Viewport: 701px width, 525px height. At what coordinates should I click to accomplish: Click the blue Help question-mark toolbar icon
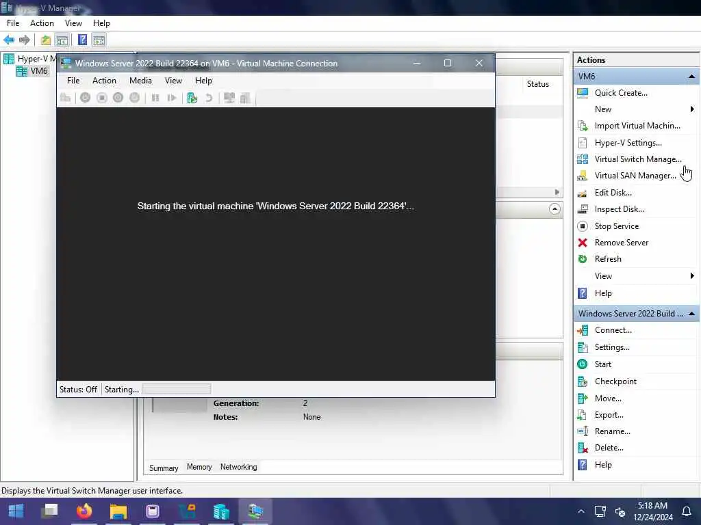click(82, 40)
